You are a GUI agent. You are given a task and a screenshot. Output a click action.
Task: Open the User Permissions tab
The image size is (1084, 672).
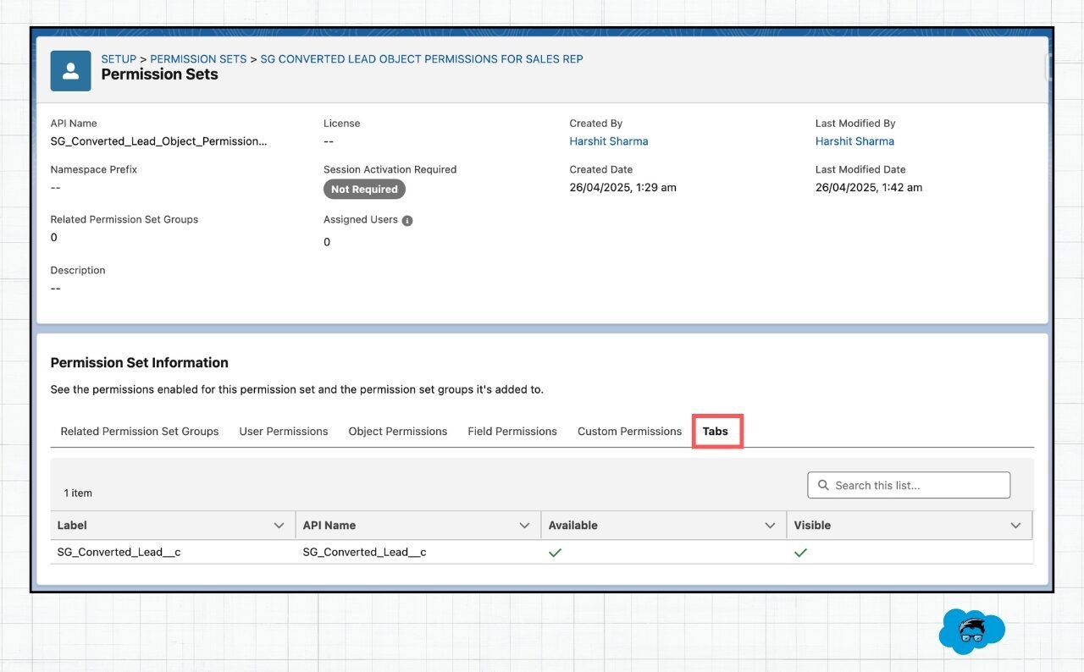pos(284,432)
